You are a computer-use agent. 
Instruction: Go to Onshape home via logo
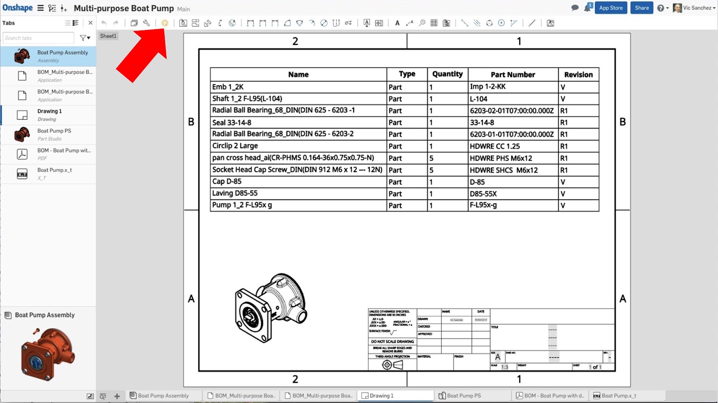(18, 8)
